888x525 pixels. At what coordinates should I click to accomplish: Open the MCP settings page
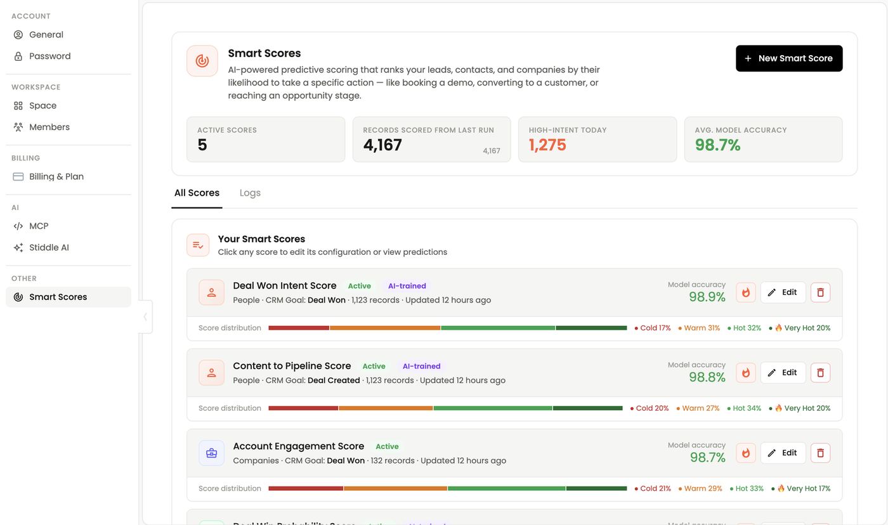69,226
